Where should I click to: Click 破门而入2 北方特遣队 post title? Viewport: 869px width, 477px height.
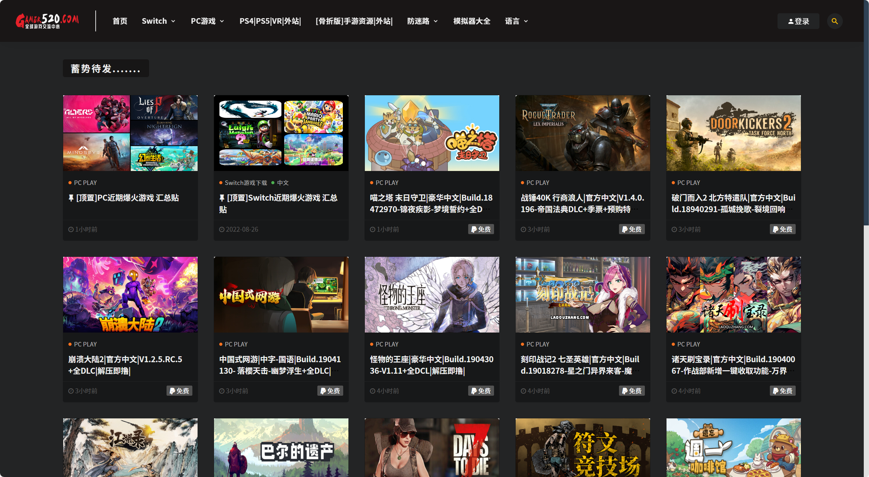point(734,203)
